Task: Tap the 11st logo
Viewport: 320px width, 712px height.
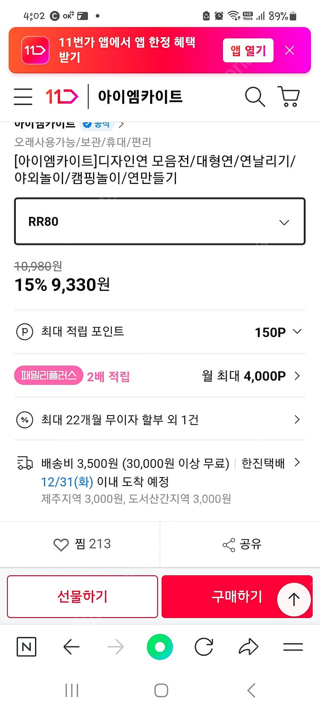Action: pos(62,97)
